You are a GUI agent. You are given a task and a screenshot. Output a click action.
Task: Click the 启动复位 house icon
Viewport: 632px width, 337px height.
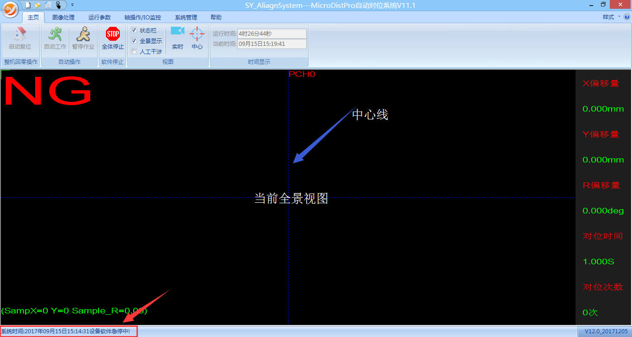[x=20, y=34]
